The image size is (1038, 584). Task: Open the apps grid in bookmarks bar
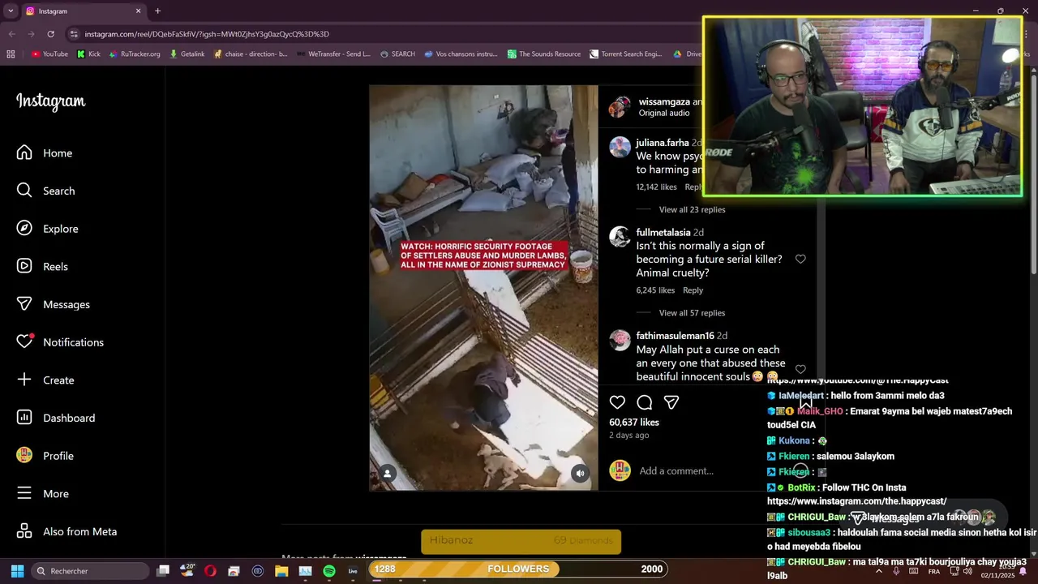click(11, 54)
